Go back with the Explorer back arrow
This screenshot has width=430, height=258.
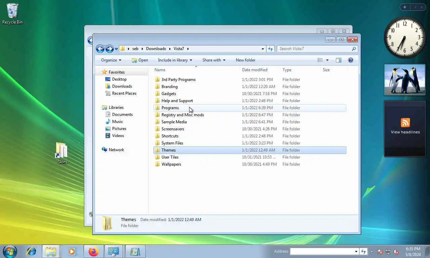click(x=100, y=49)
